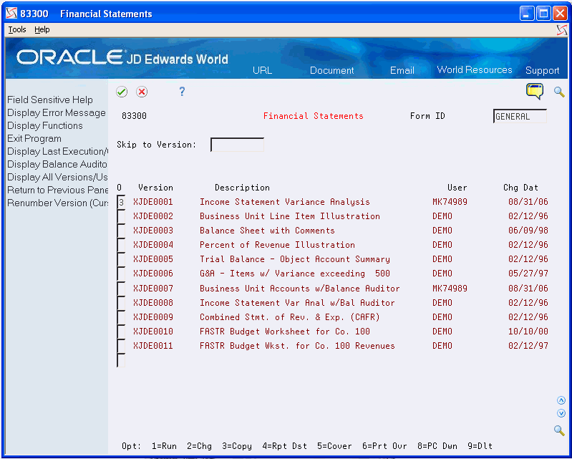Select 'Balance Sheet with Comments' text

267,231
